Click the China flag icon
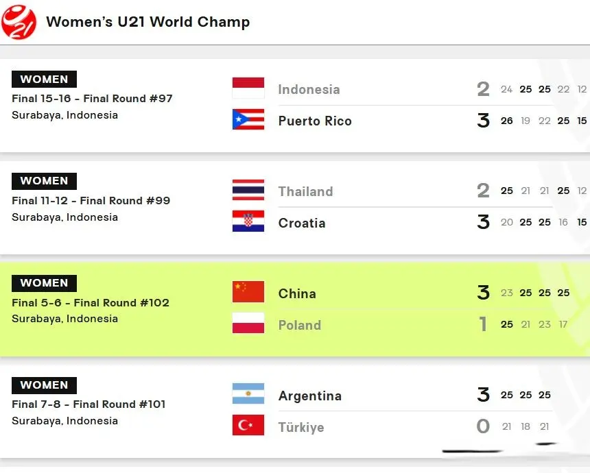 coord(248,293)
